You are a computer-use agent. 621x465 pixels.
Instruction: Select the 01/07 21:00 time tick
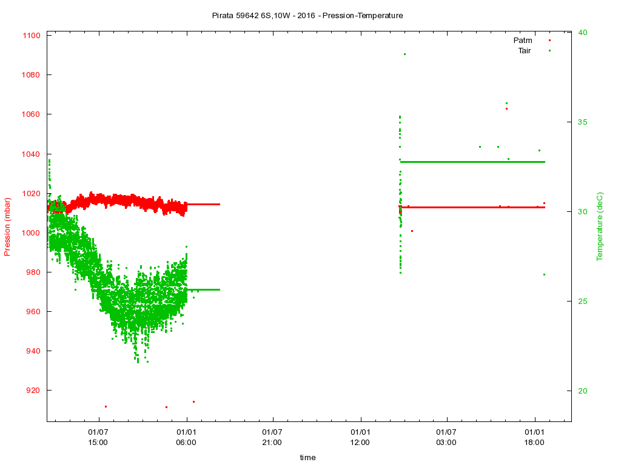[272, 437]
